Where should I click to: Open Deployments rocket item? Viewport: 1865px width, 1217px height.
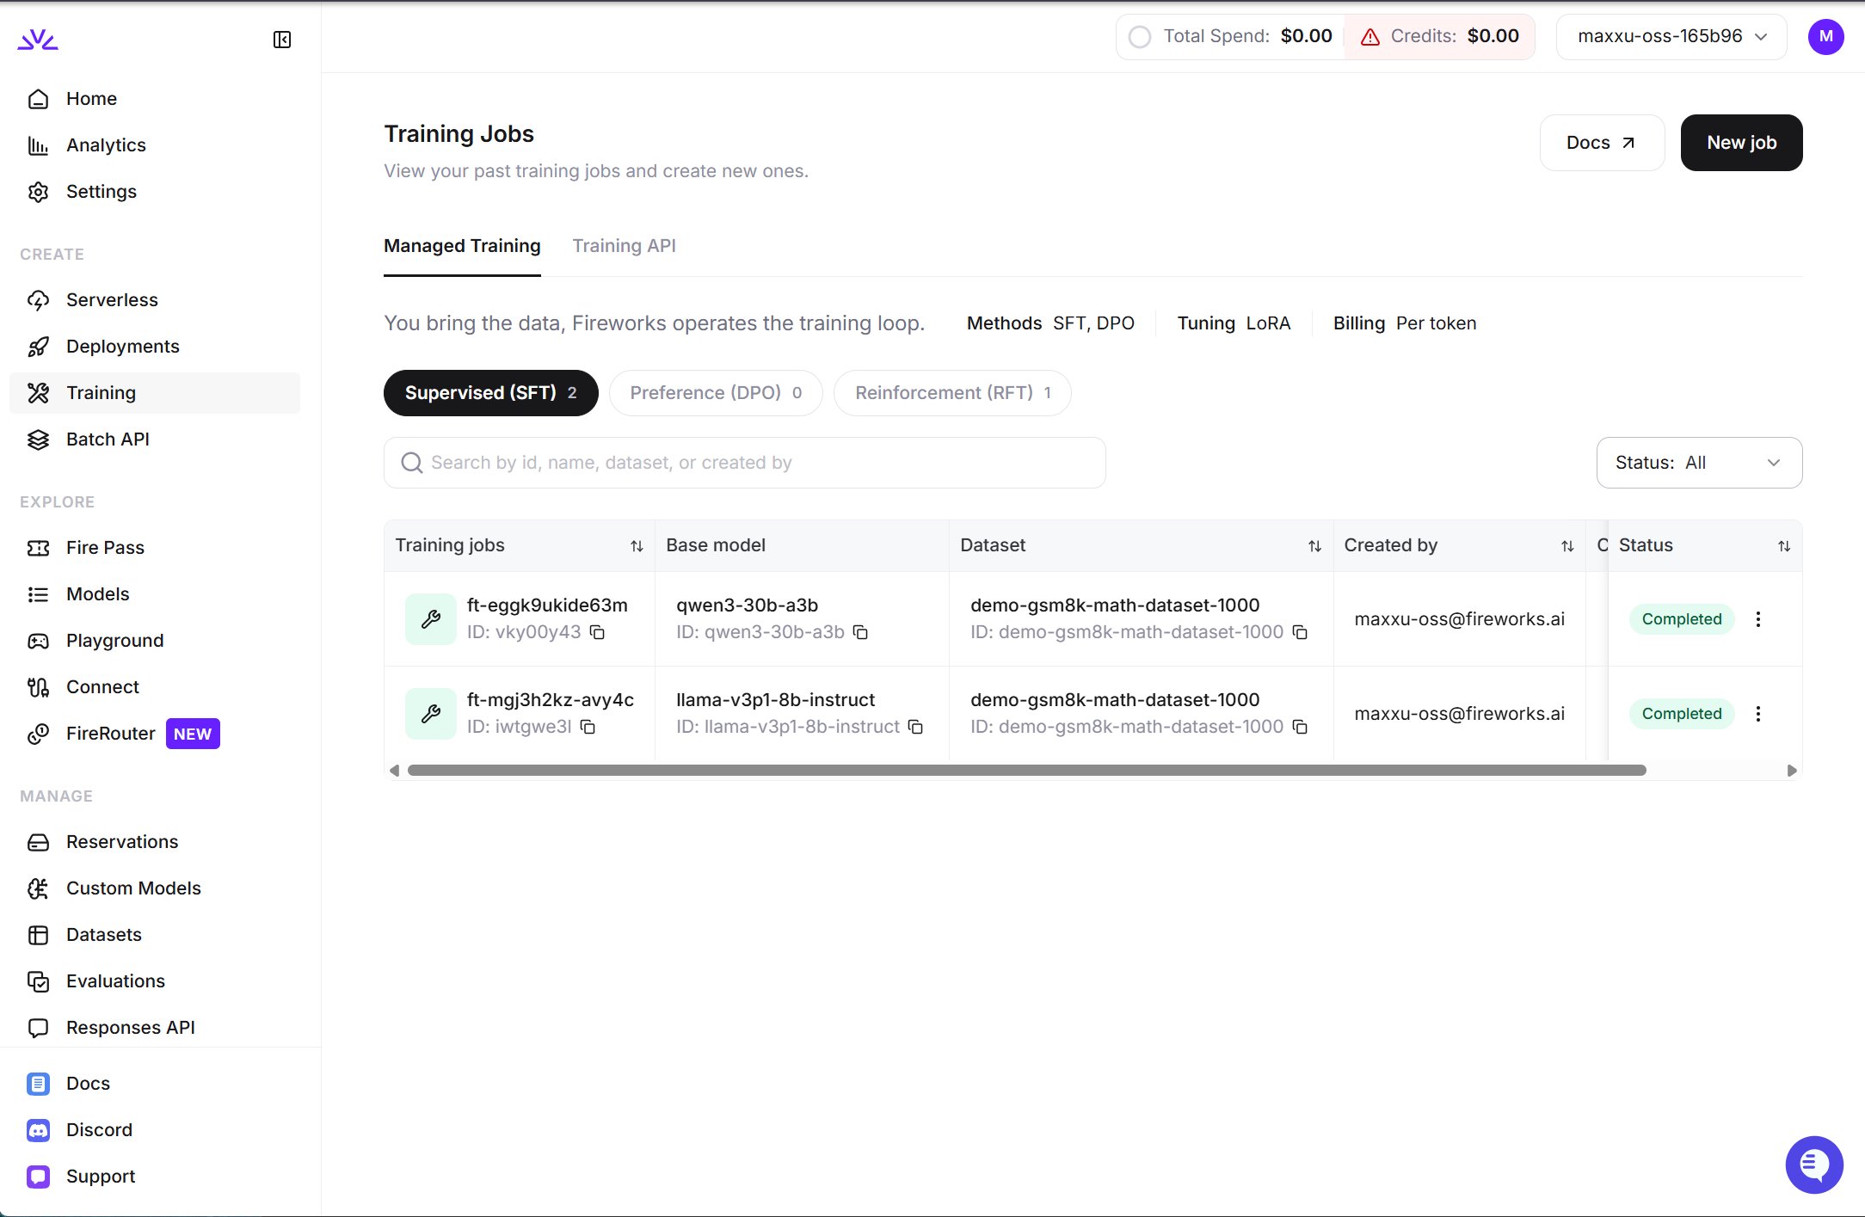pyautogui.click(x=155, y=347)
